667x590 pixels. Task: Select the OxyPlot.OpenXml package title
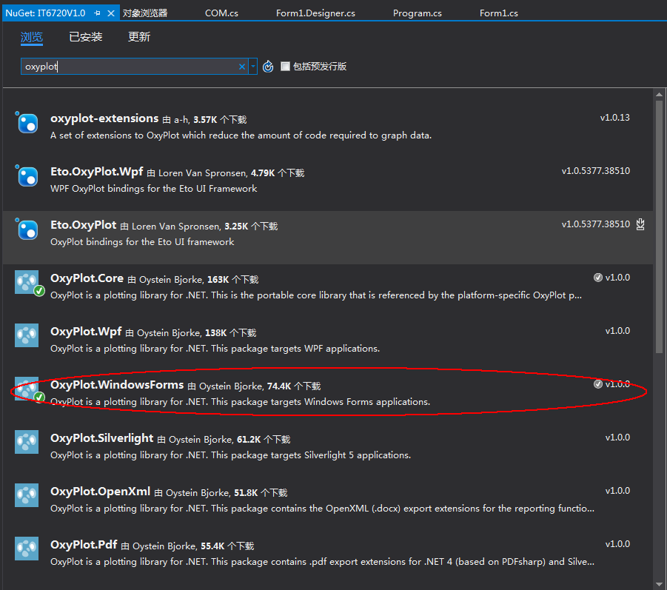101,492
